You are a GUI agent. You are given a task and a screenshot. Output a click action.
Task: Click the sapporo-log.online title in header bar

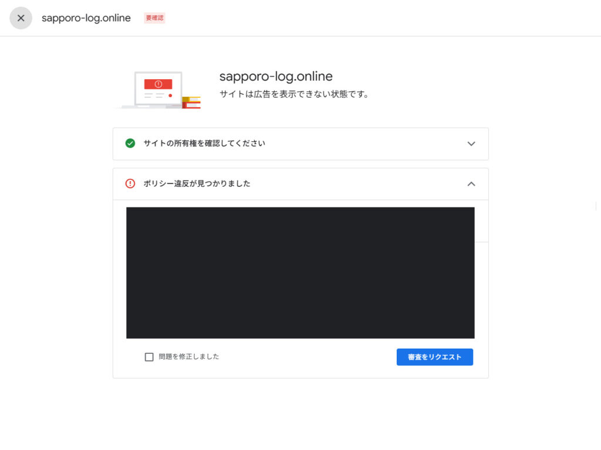[86, 18]
